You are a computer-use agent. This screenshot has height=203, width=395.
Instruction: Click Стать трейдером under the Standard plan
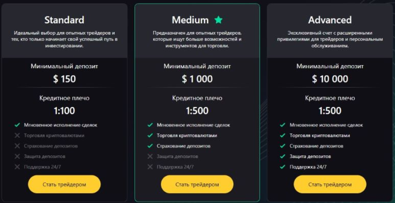64,184
